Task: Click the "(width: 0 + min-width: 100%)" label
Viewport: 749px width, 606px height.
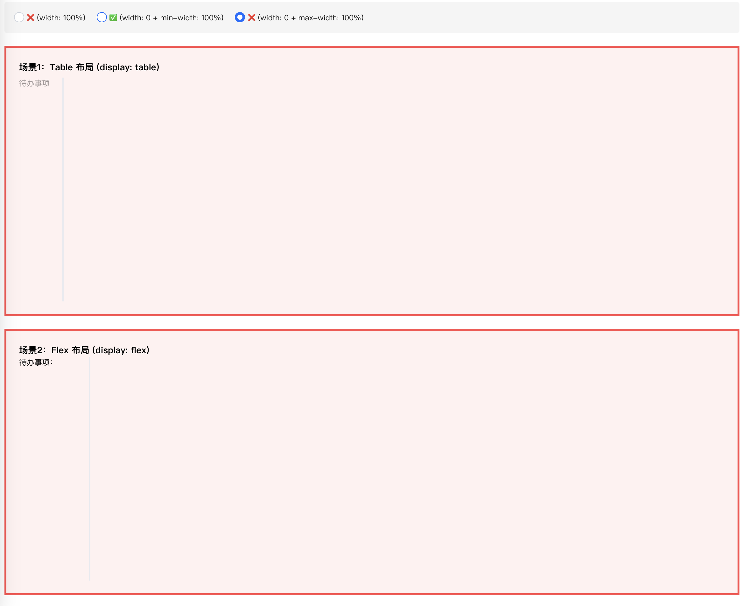Action: [x=171, y=18]
